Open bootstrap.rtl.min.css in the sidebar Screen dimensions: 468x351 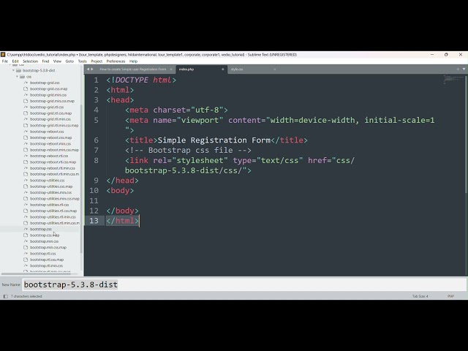(x=46, y=265)
